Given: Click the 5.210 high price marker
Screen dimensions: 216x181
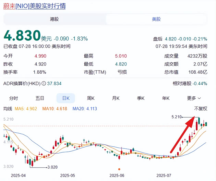Looking at the screenshot, I should tap(177, 117).
